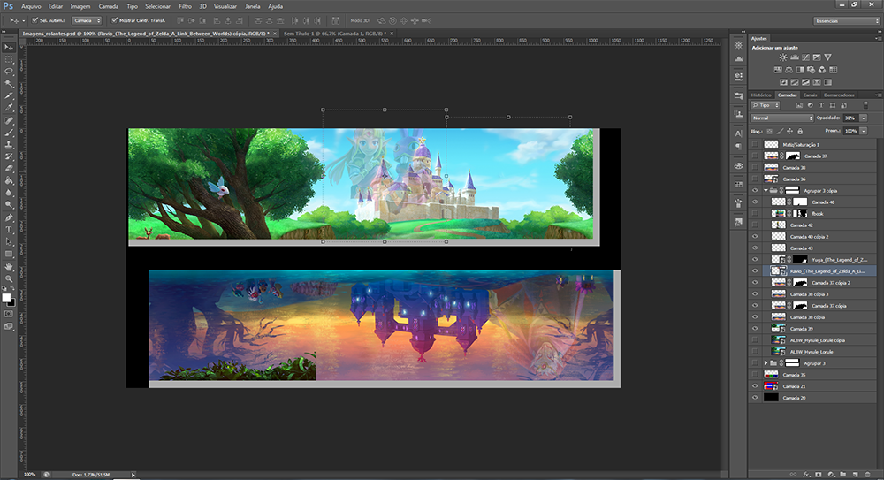Open the Opacidade slider arrow
This screenshot has width=884, height=480.
[863, 118]
